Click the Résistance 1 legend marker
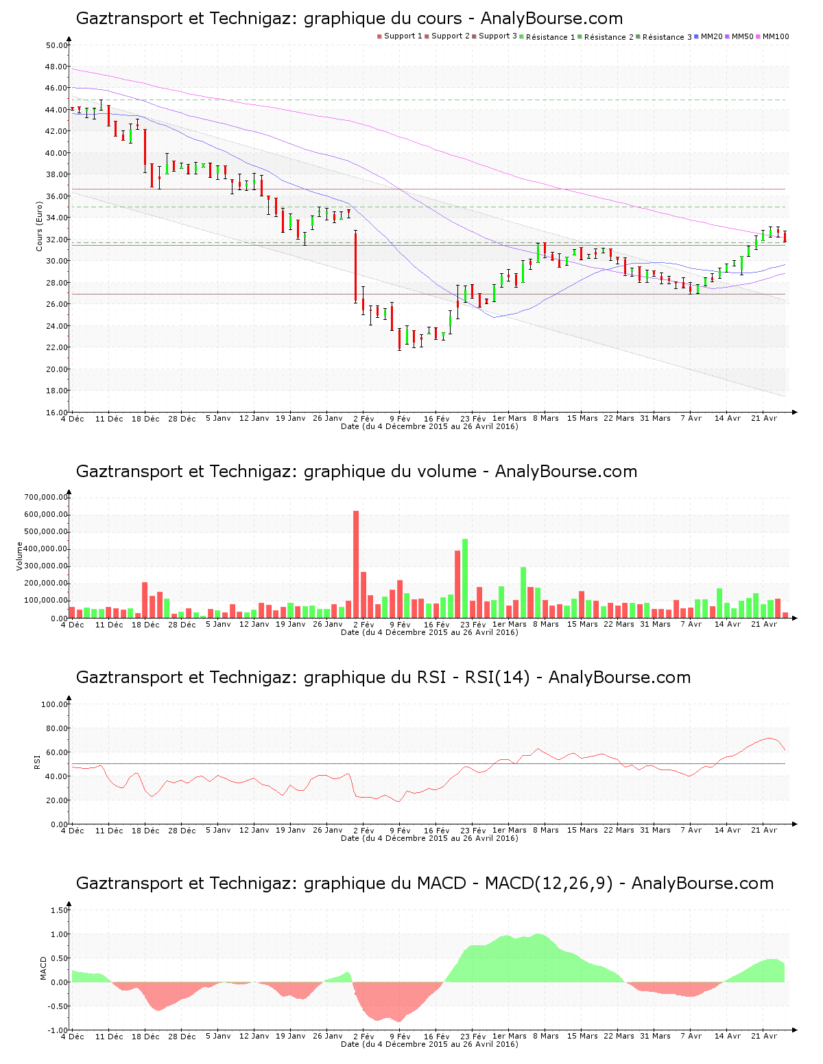The width and height of the screenshot is (823, 1064). click(x=522, y=36)
